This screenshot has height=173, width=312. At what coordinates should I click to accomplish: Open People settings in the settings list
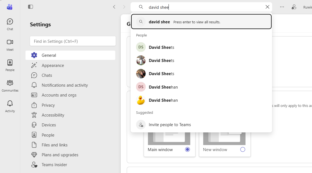(70, 135)
